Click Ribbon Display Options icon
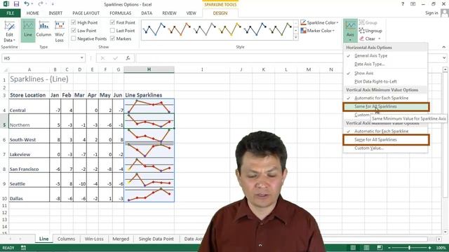 413,4
